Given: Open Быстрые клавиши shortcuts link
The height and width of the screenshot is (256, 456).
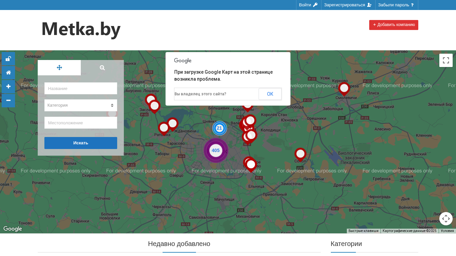Looking at the screenshot, I should 364,231.
